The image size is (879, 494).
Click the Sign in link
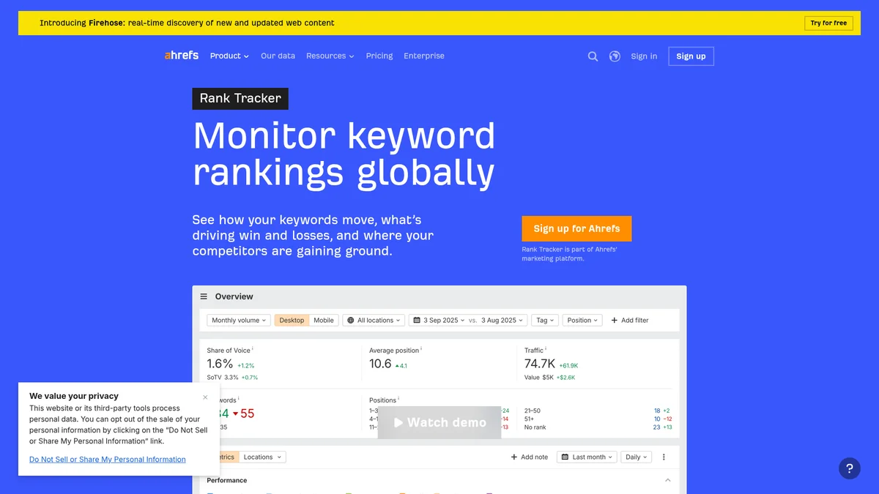tap(644, 56)
